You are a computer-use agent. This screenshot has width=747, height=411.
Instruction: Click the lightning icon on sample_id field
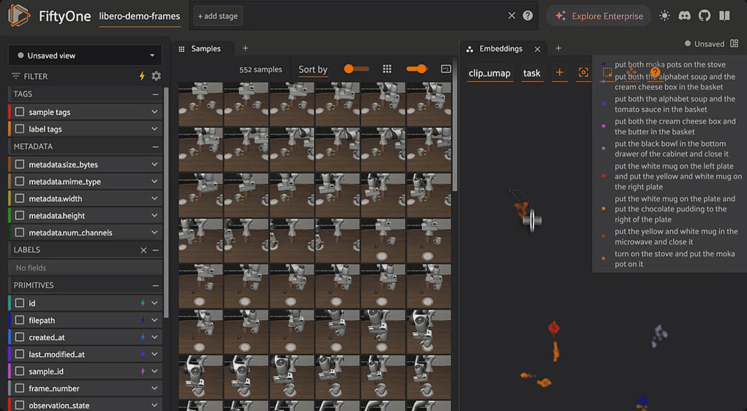[143, 371]
